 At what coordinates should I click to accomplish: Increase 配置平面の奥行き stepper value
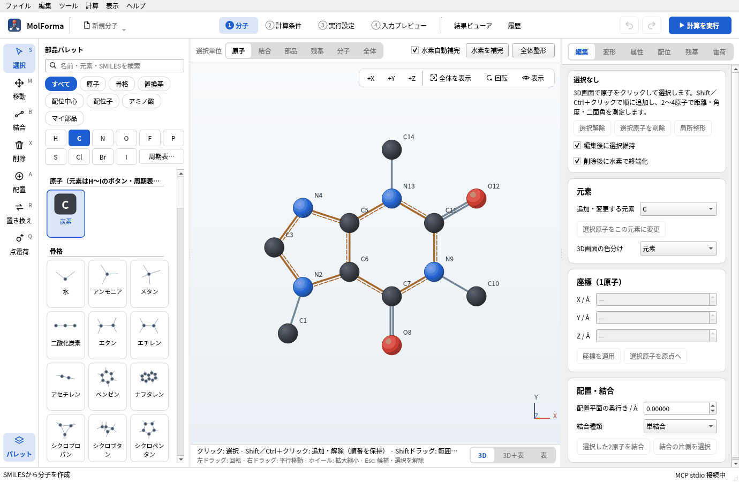[x=713, y=405]
